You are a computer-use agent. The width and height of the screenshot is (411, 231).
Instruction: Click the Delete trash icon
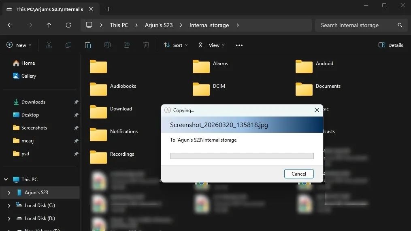point(146,45)
